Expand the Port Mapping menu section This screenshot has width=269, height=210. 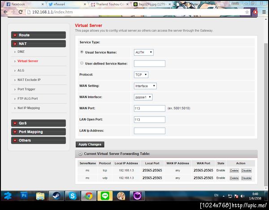pyautogui.click(x=39, y=132)
